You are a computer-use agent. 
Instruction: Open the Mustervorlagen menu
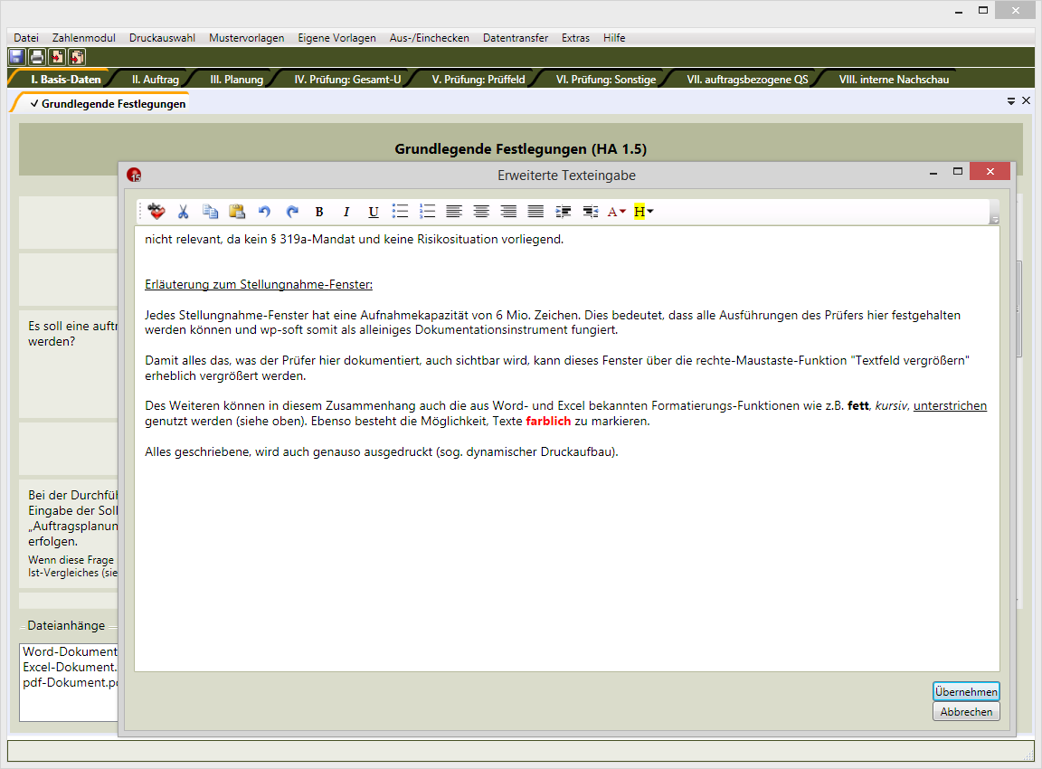(x=246, y=38)
